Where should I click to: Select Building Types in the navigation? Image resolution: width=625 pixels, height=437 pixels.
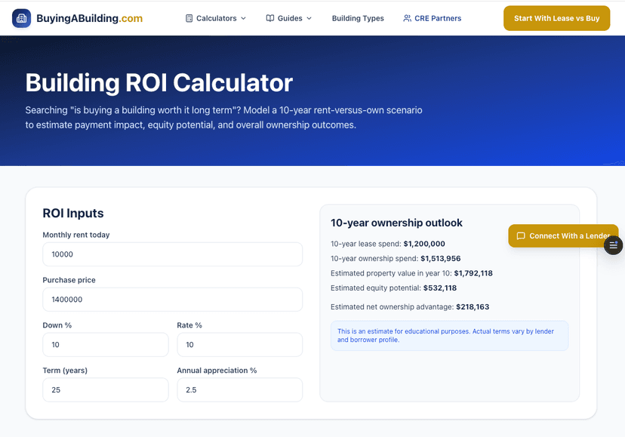click(358, 18)
